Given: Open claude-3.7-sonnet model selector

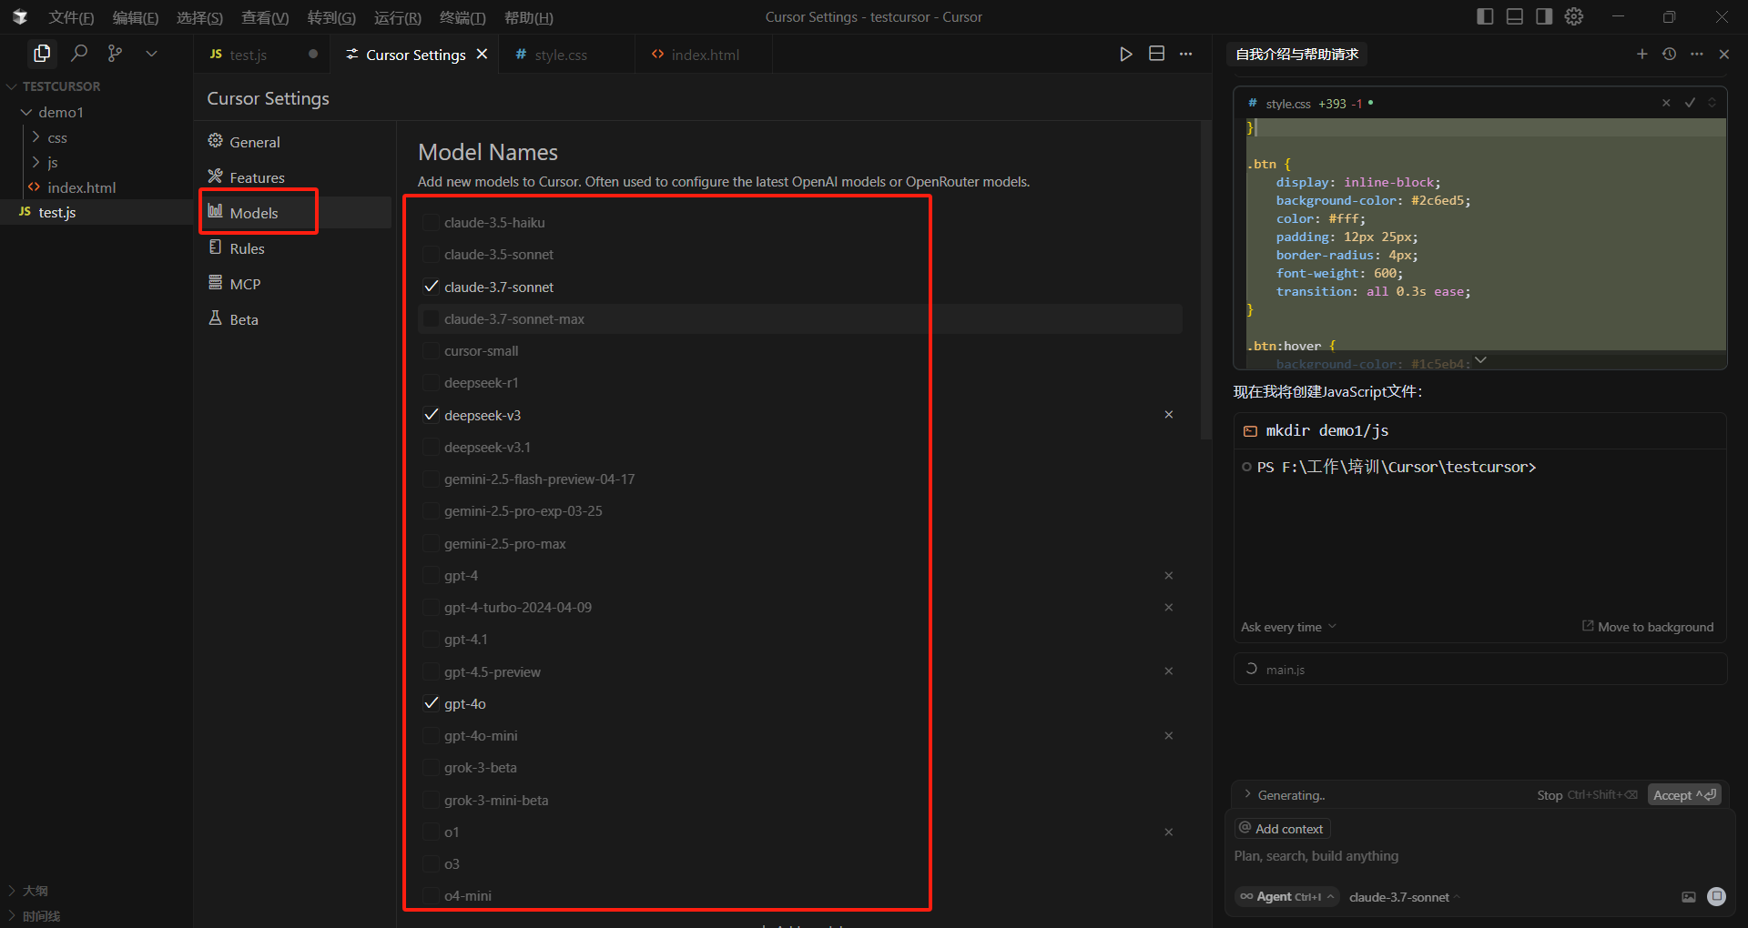Looking at the screenshot, I should pyautogui.click(x=1404, y=897).
